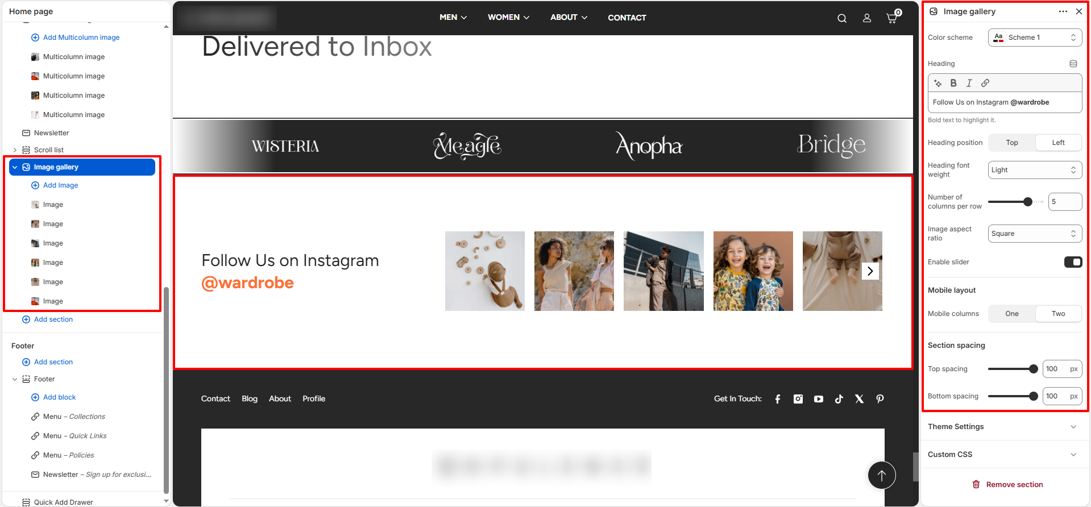Open the ABOUT navigation menu
Screen dimensions: 1091x507
click(x=569, y=18)
